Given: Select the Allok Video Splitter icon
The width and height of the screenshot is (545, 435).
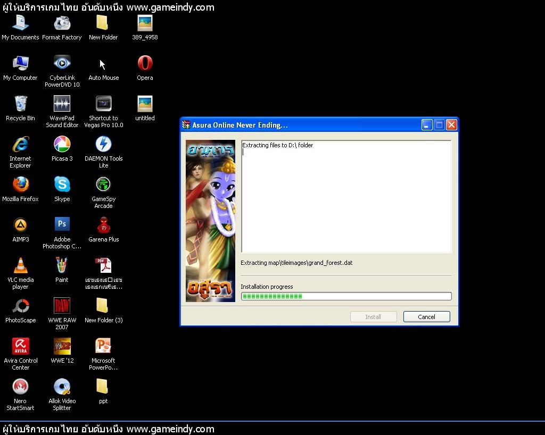Looking at the screenshot, I should pyautogui.click(x=62, y=387).
